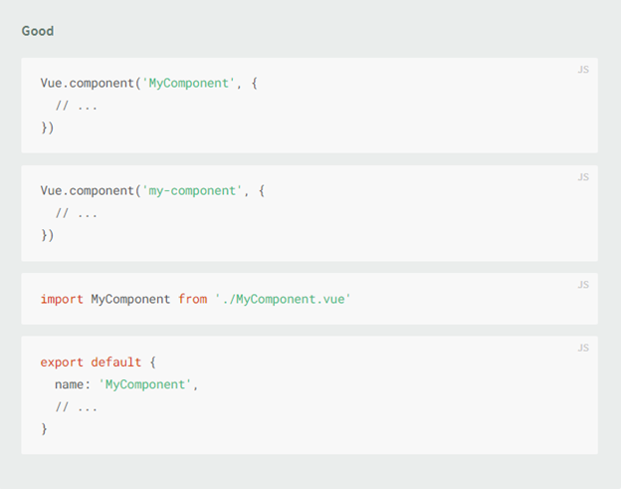Click the JS label on the import code block

[583, 285]
